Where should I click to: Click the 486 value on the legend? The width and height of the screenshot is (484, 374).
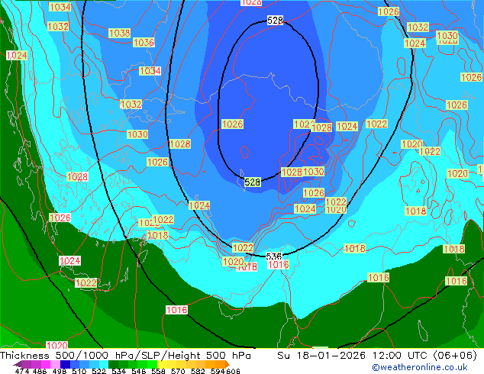(40, 371)
